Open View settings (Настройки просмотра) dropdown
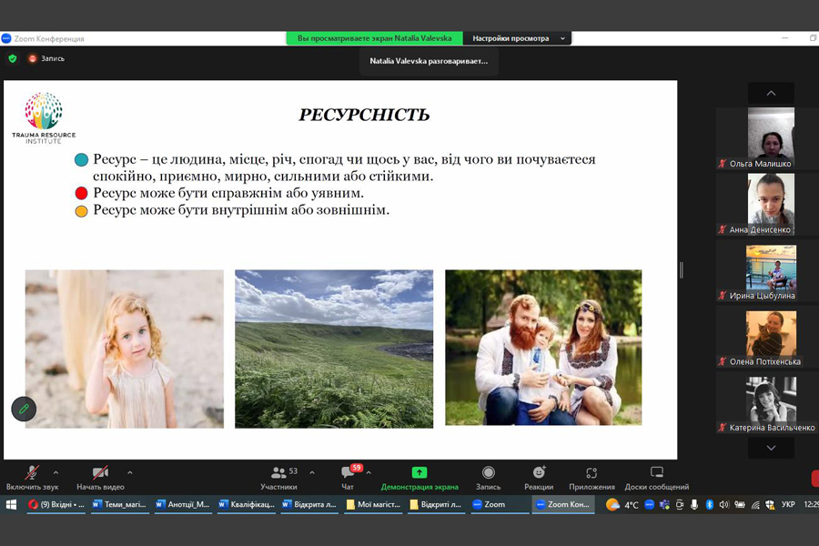The height and width of the screenshot is (546, 819). click(x=517, y=38)
